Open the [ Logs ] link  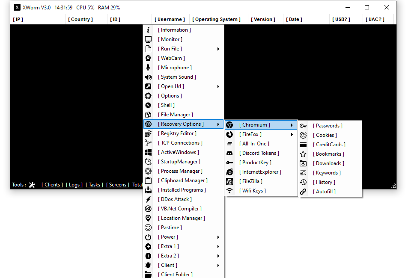(x=74, y=185)
